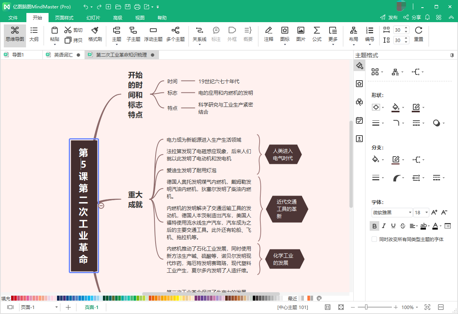Click the print icon in title bar
The height and width of the screenshot is (314, 458).
click(137, 7)
